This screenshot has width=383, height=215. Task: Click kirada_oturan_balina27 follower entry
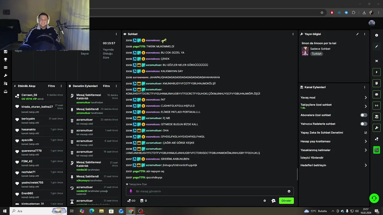(x=37, y=107)
